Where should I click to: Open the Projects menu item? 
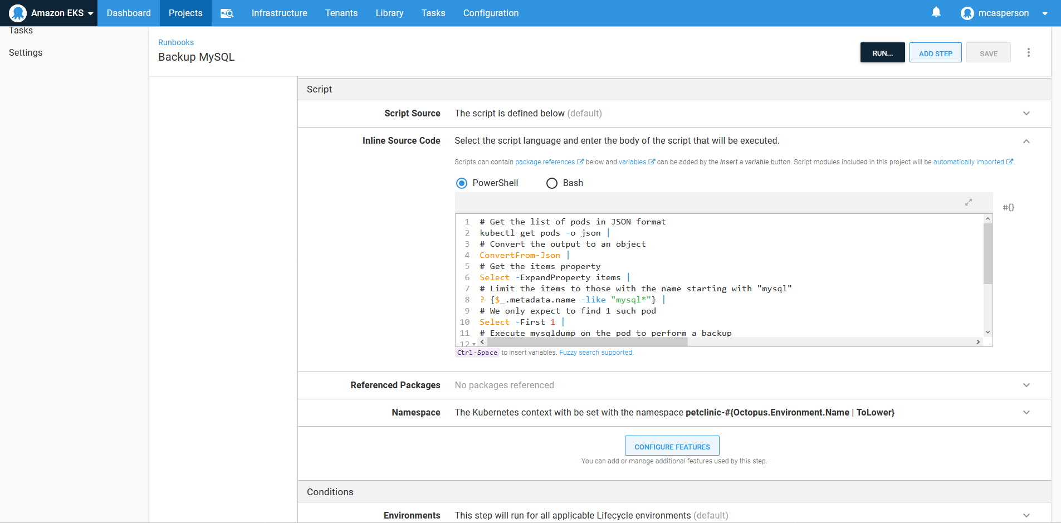coord(185,13)
